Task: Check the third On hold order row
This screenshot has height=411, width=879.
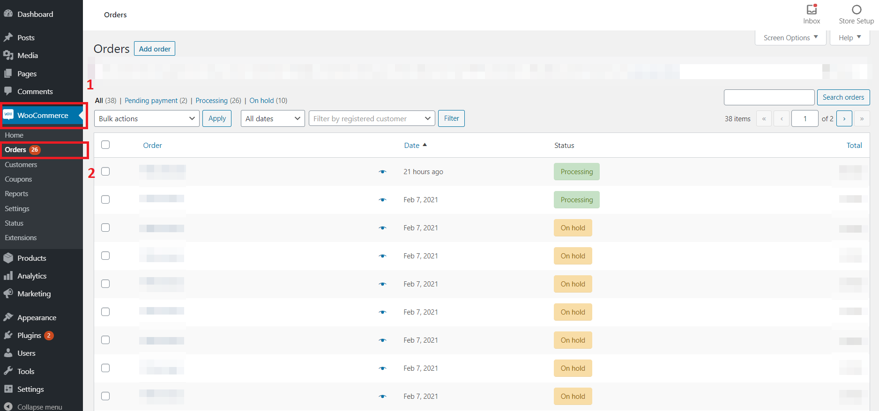Action: pos(105,284)
